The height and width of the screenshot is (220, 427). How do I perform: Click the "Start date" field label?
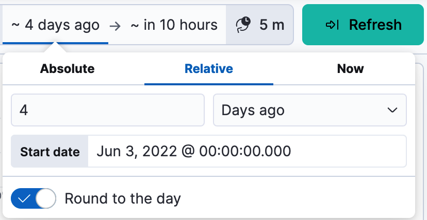coord(50,152)
